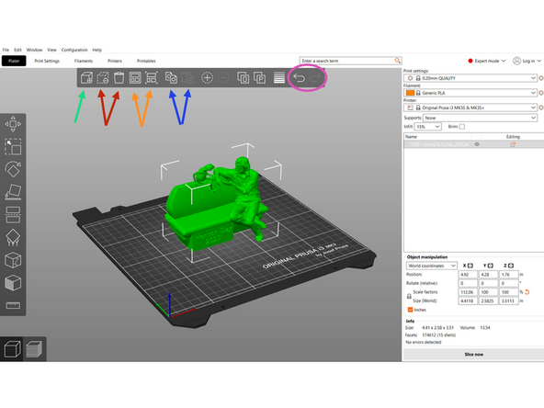
Task: Open filament settings gear beside Generic PLA
Action: [541, 93]
